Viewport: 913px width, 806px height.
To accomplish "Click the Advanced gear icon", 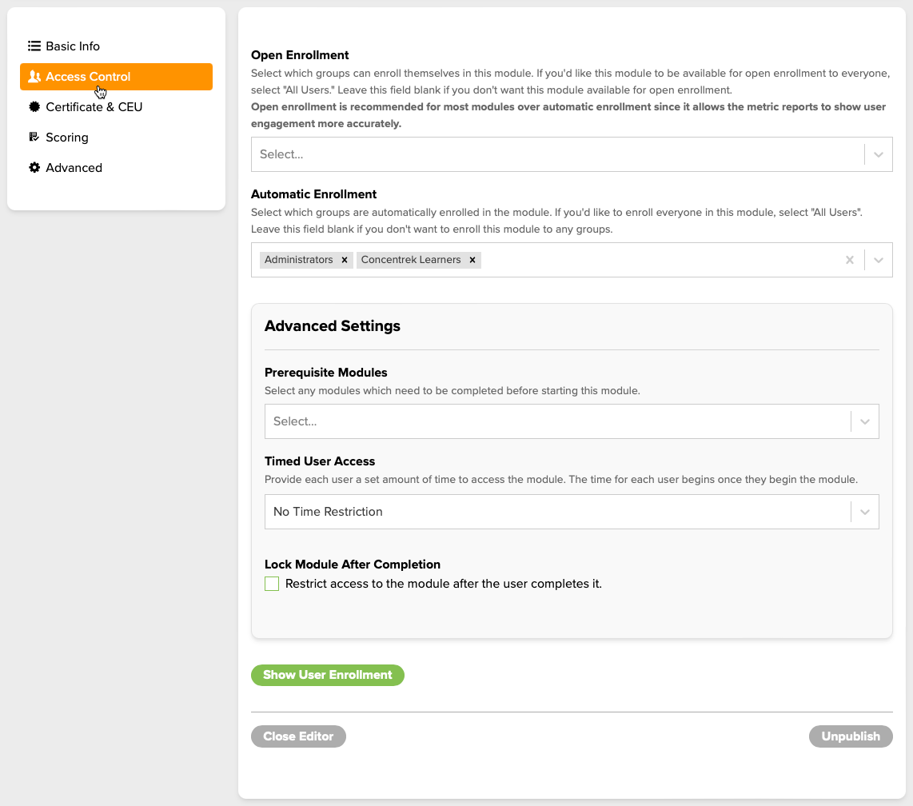I will [x=33, y=167].
